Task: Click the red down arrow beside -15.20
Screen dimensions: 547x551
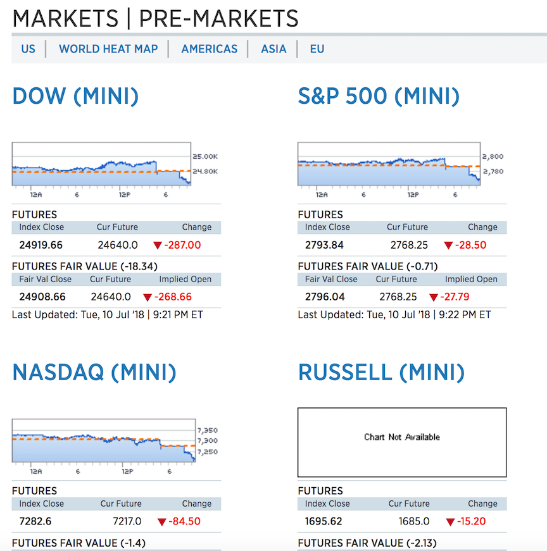Action: coord(450,522)
